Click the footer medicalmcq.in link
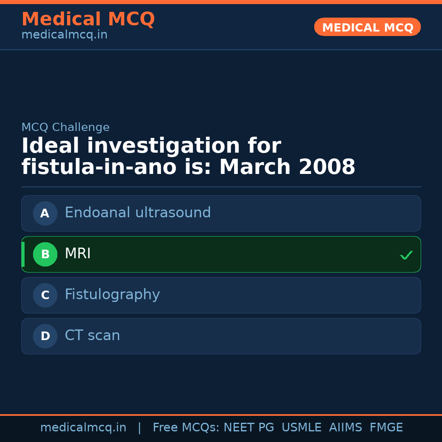 coord(83,427)
